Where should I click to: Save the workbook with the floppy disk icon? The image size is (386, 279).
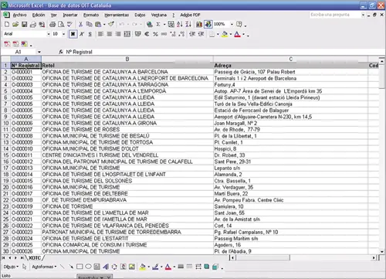[x=24, y=25]
